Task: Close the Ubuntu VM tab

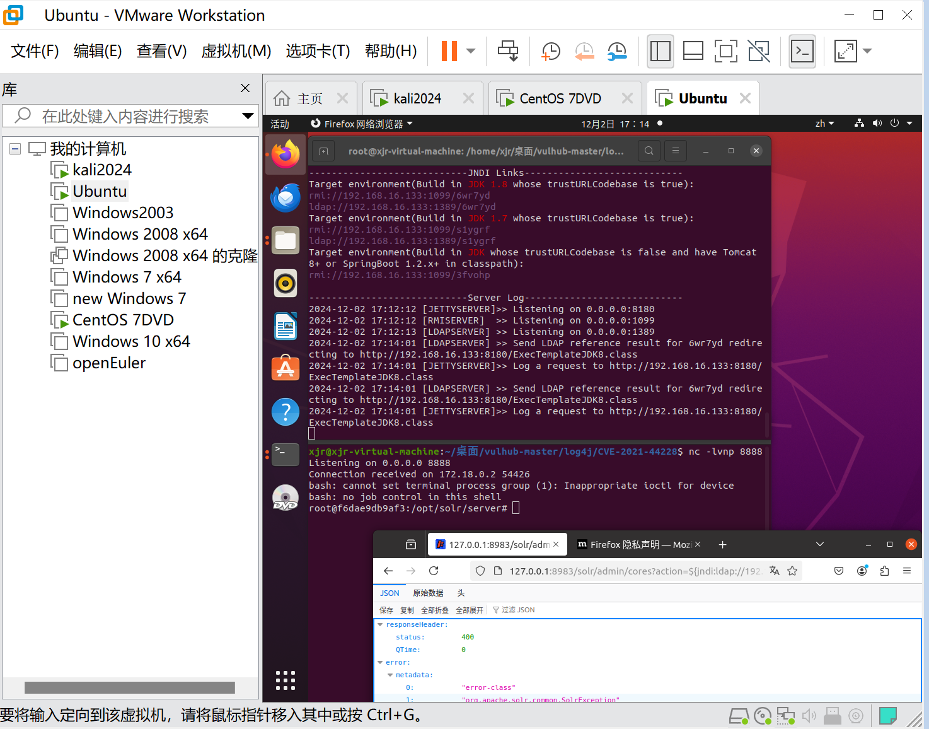Action: 745,98
